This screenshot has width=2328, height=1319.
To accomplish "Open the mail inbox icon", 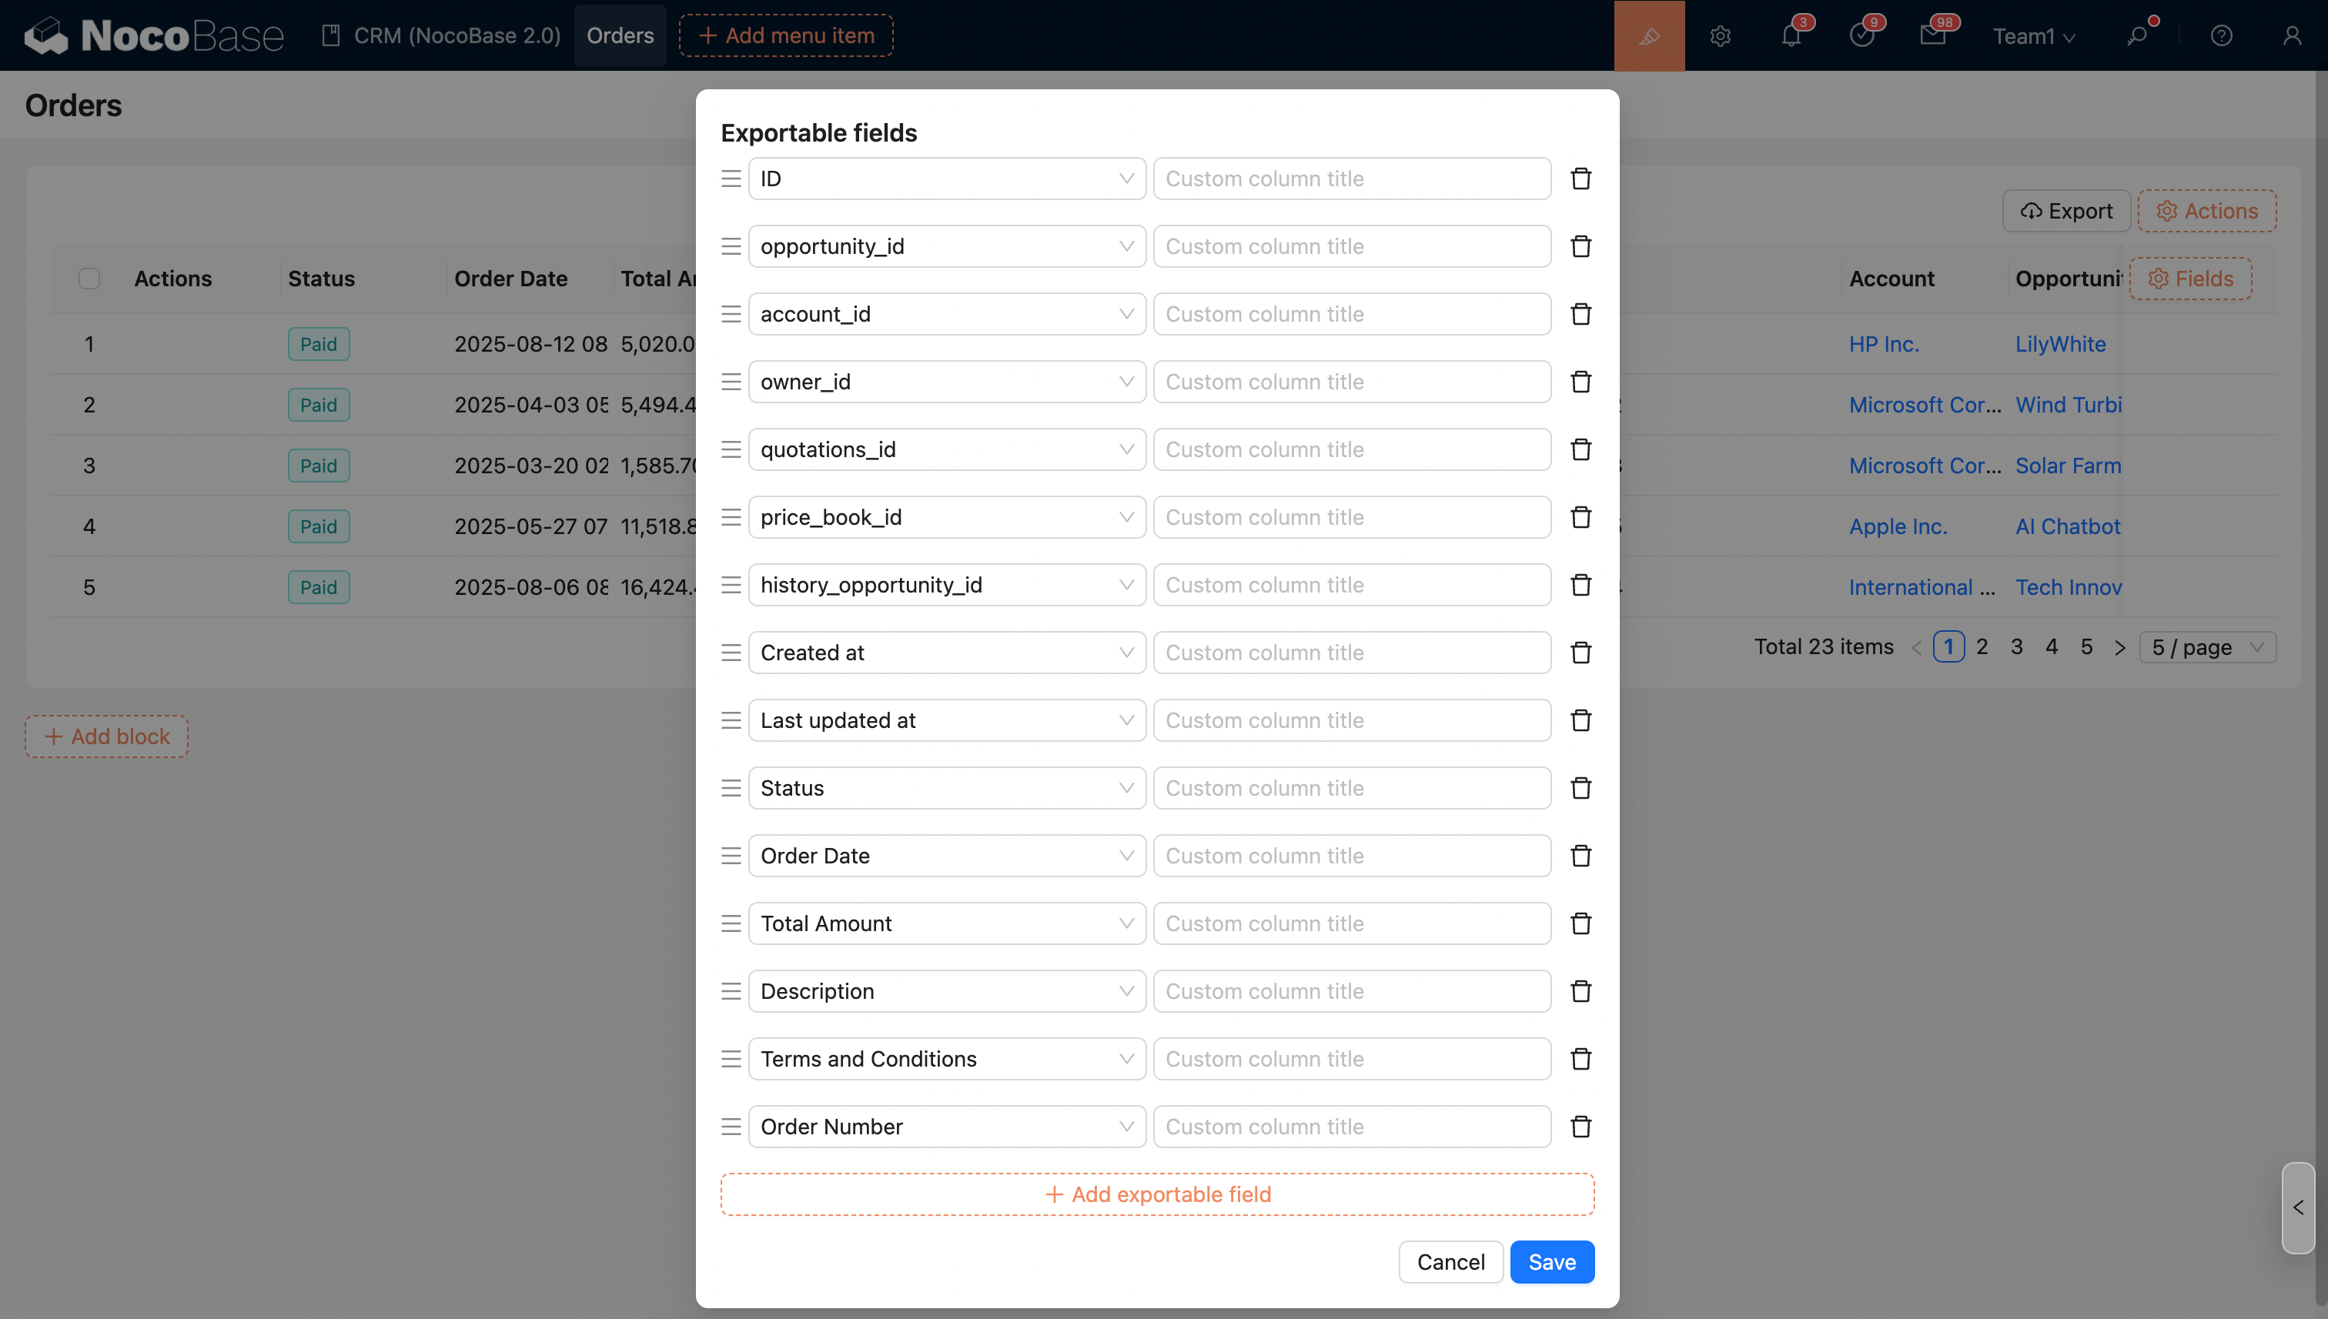I will point(1932,35).
